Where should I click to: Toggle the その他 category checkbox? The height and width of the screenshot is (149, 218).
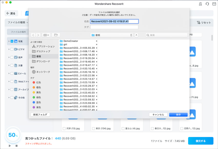pyautogui.click(x=12, y=98)
